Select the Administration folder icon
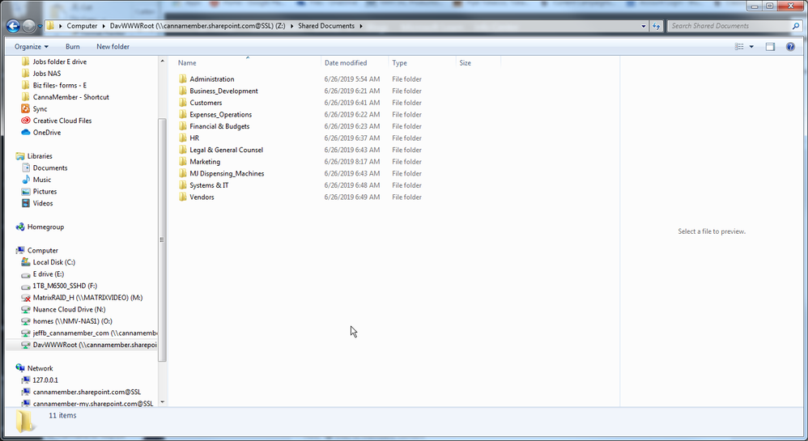 pos(183,78)
